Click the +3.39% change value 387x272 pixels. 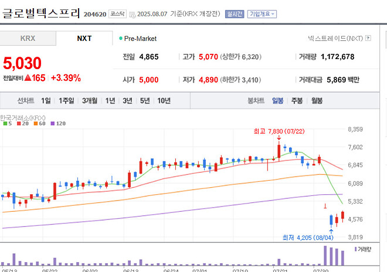click(x=66, y=78)
